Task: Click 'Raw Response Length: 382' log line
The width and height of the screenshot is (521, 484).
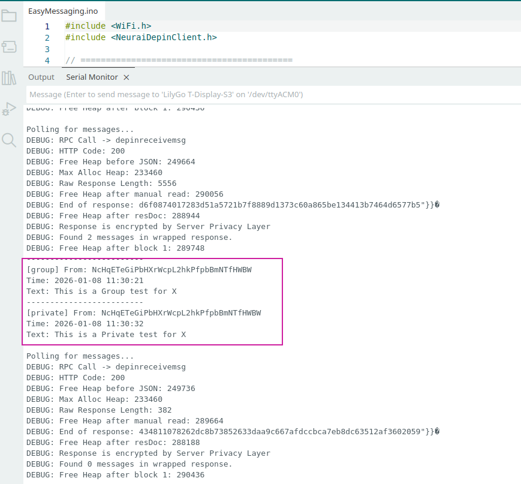Action: click(99, 410)
